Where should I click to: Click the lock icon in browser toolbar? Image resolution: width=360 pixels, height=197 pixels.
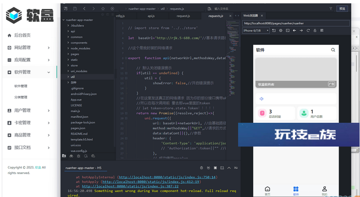(x=315, y=30)
